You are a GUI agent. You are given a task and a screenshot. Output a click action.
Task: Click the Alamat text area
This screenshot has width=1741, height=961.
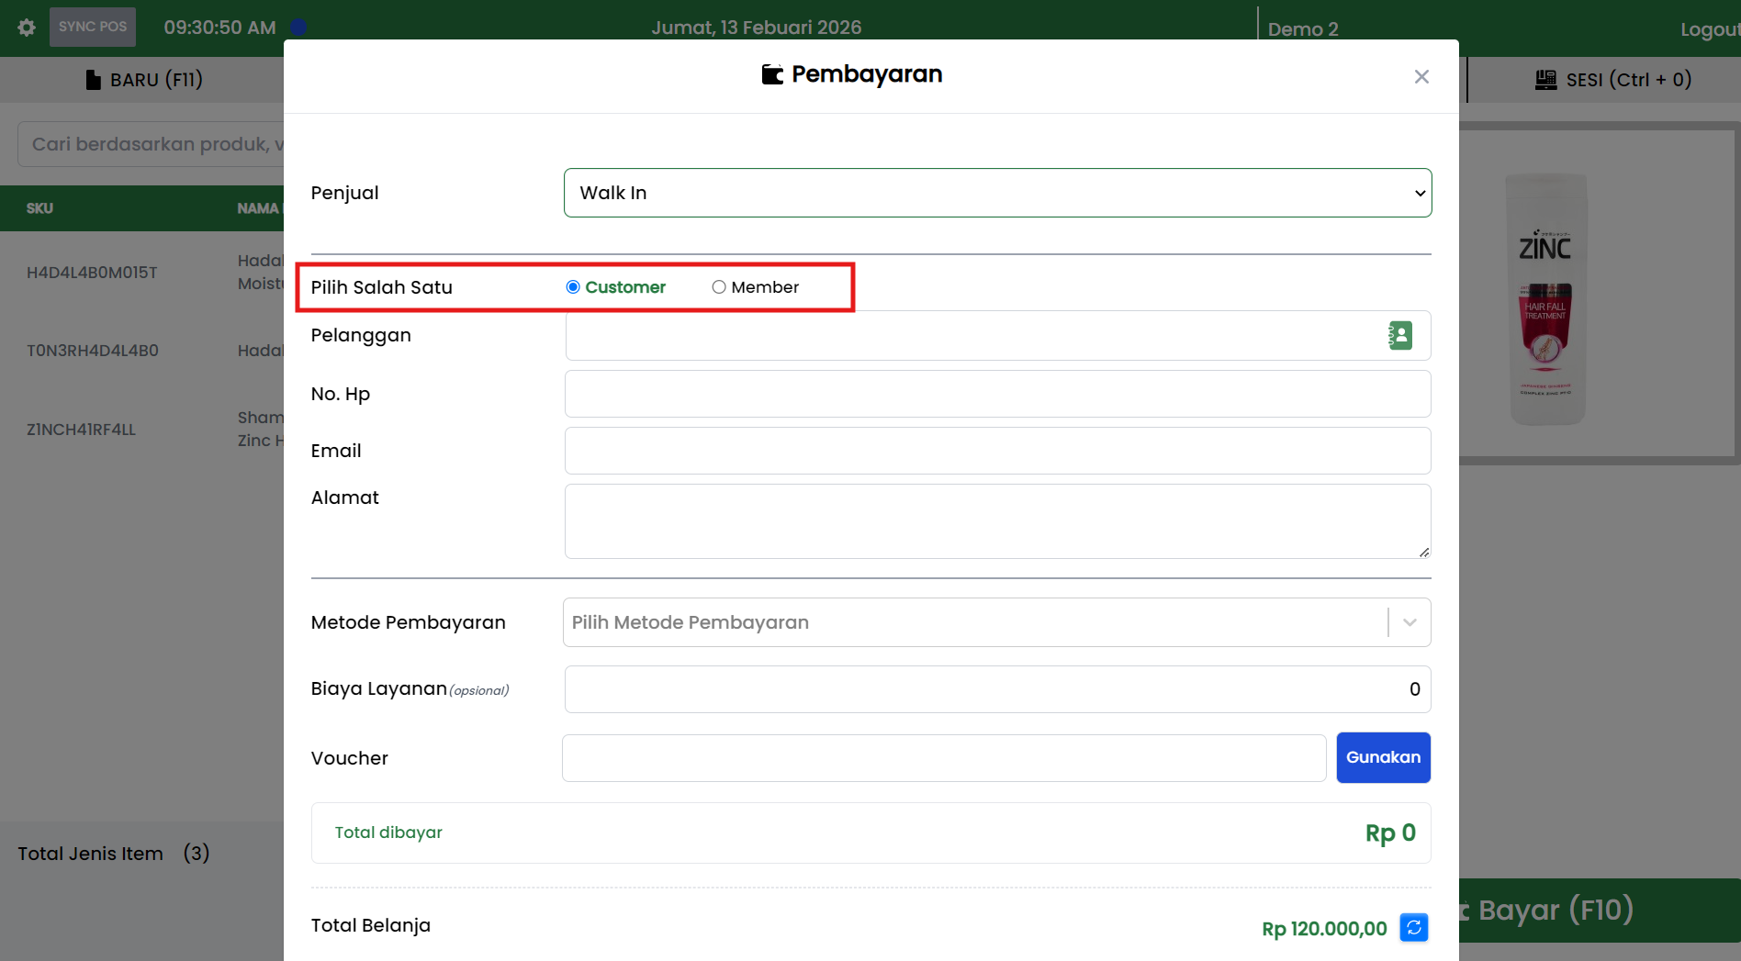(997, 520)
